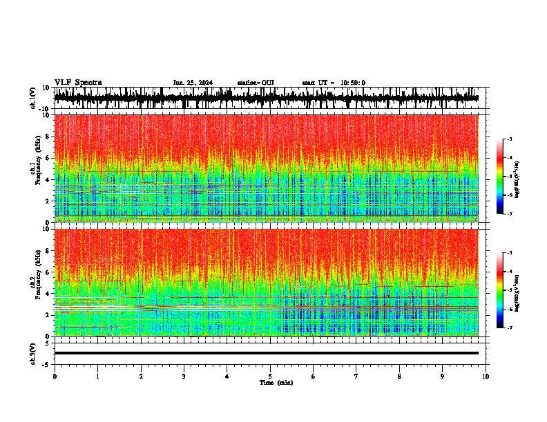Click the "ch.3(V)" axis label

coord(33,354)
